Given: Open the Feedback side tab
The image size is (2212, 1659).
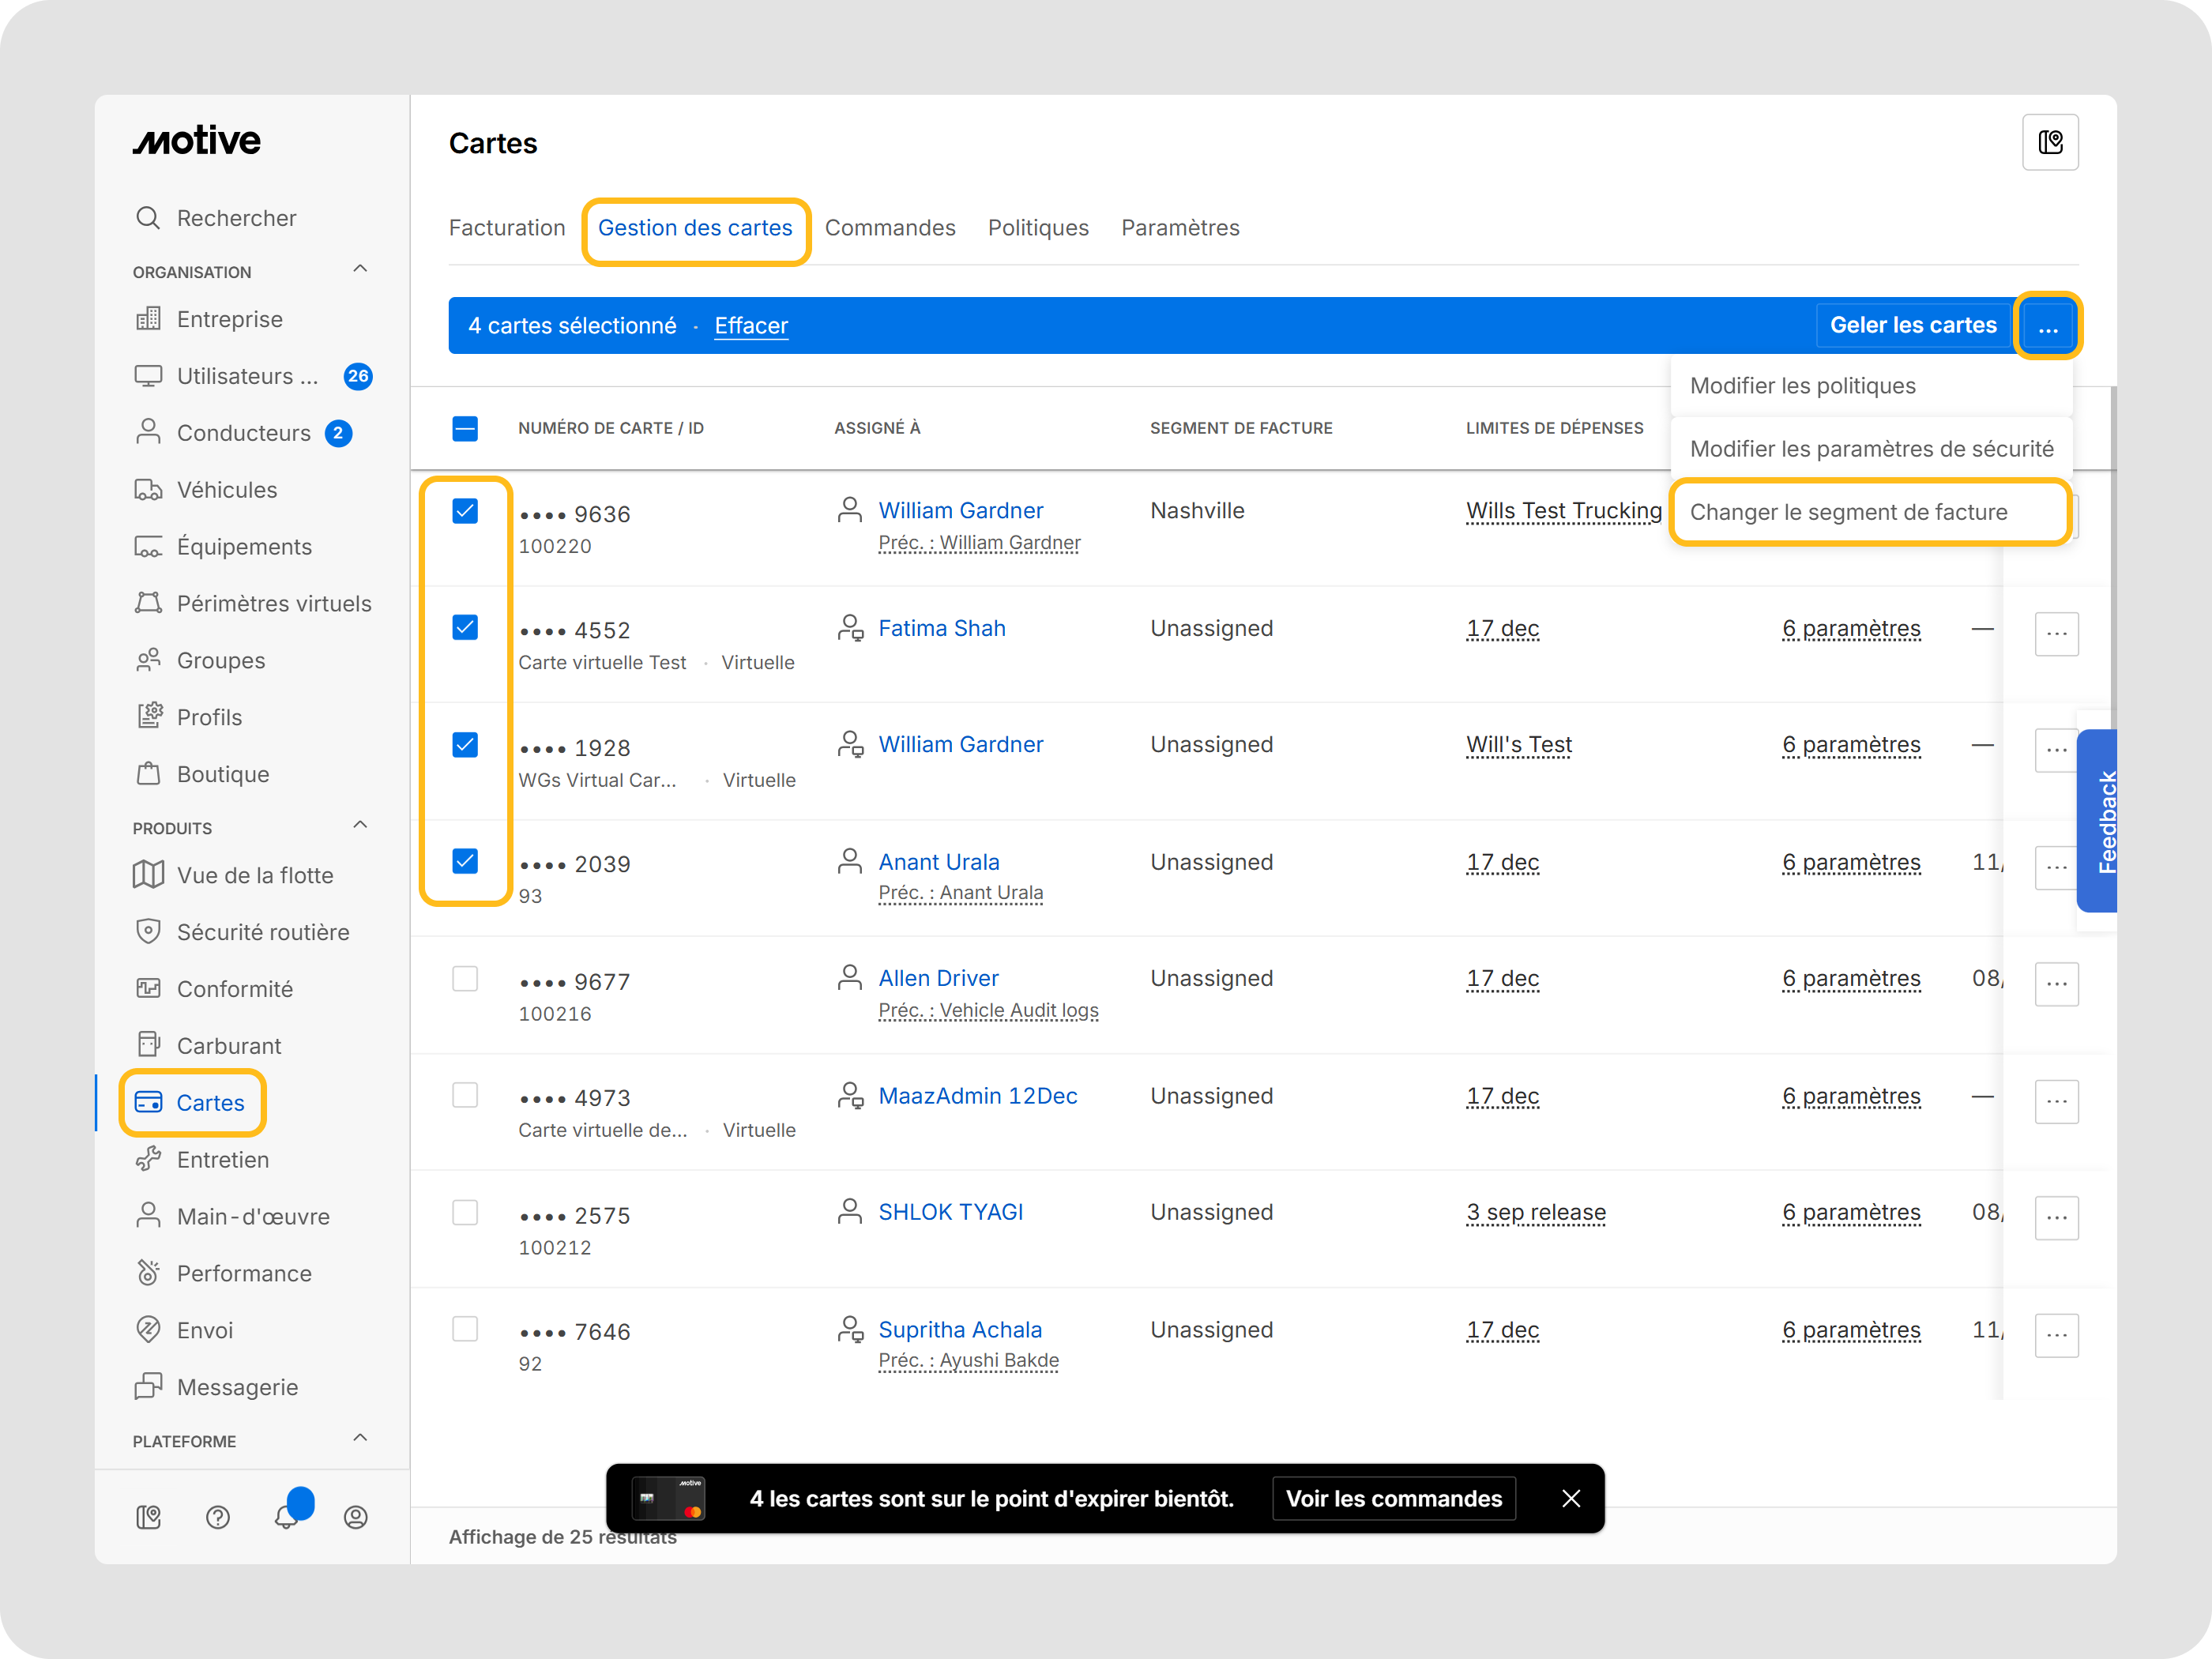Looking at the screenshot, I should [x=2097, y=821].
